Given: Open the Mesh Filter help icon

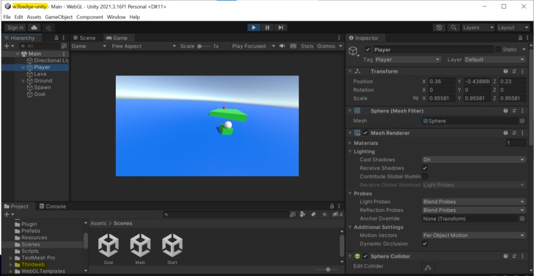Looking at the screenshot, I should coord(506,111).
